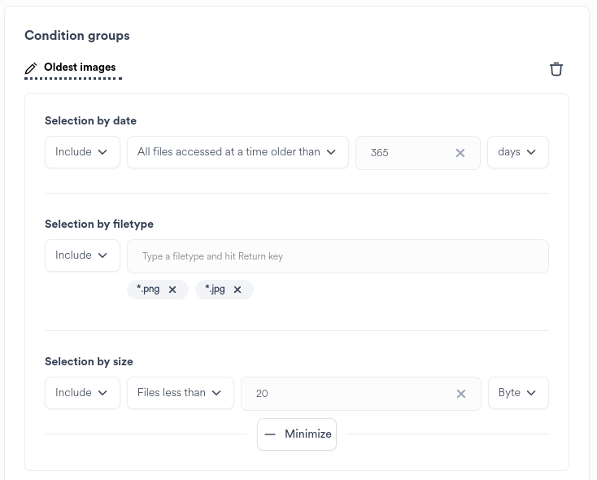
Task: Open the days unit dropdown
Action: pos(517,152)
